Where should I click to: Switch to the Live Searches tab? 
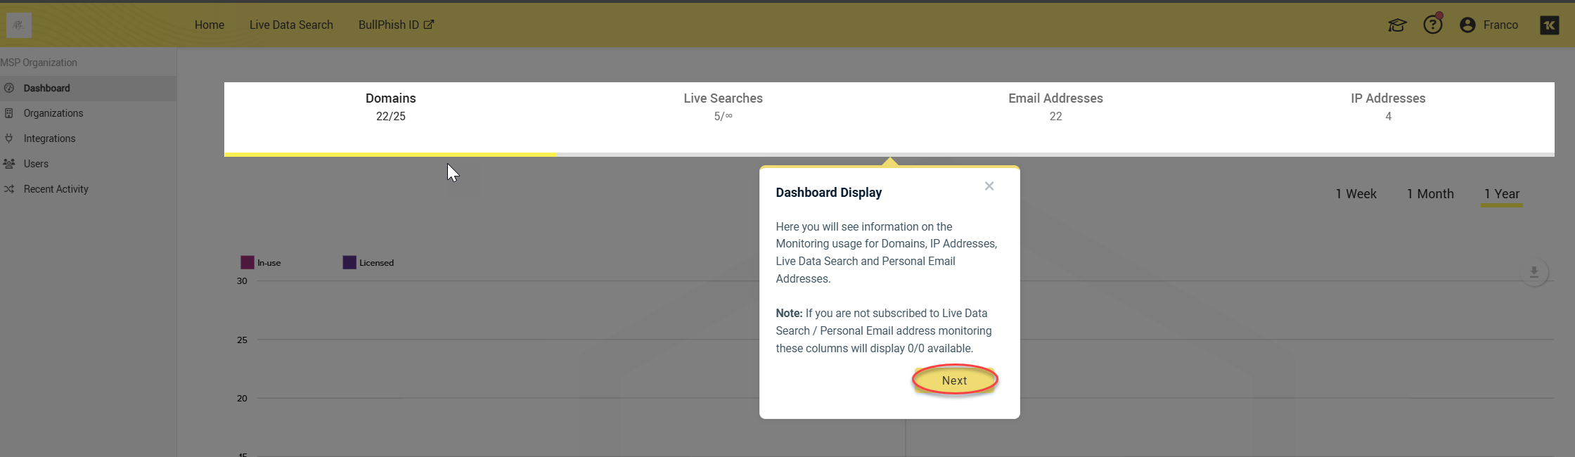tap(723, 107)
